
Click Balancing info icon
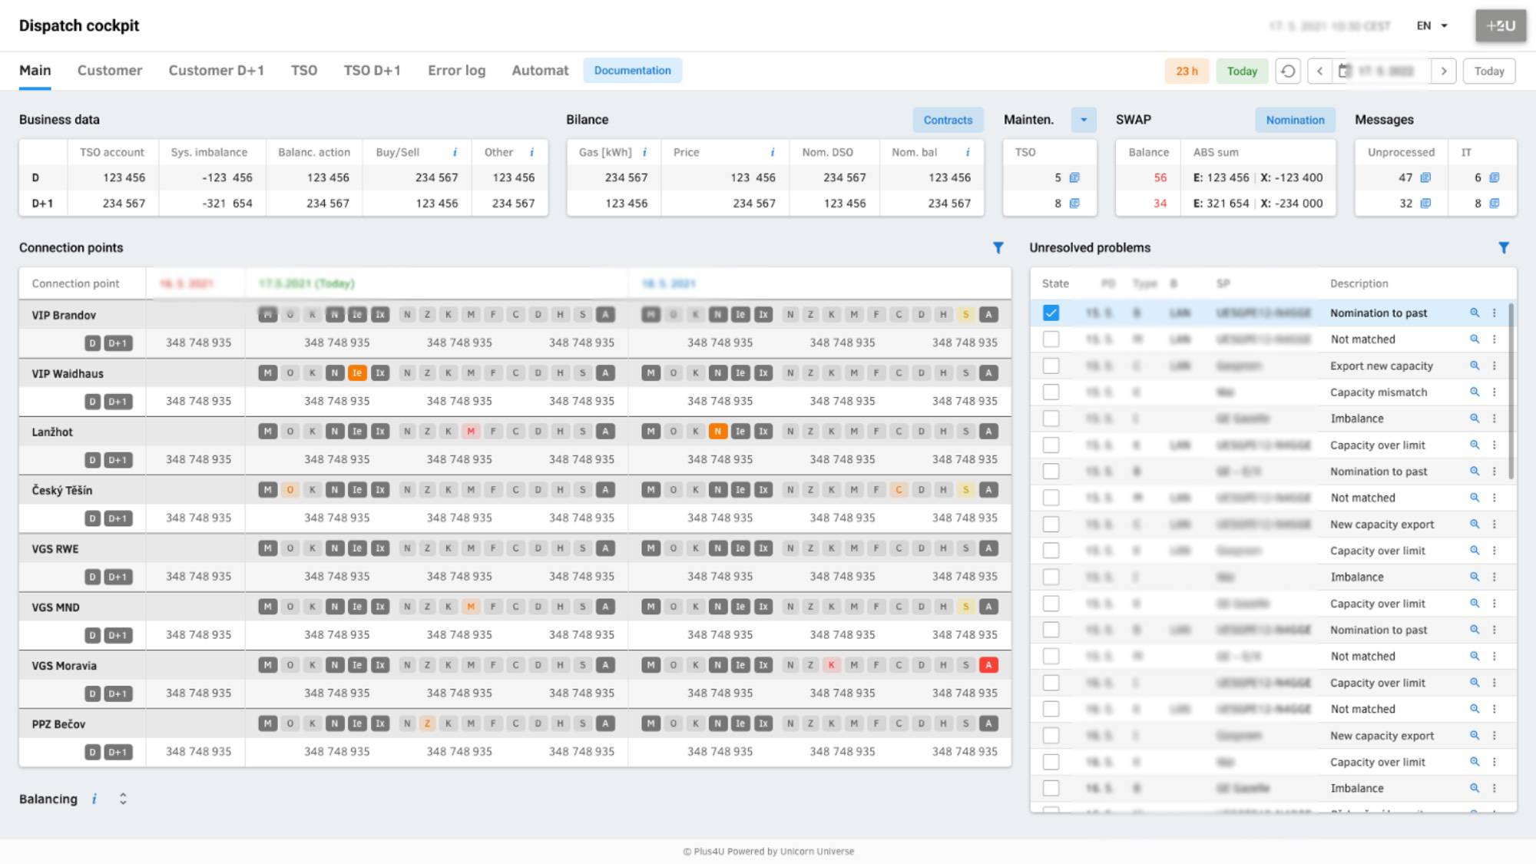(94, 799)
